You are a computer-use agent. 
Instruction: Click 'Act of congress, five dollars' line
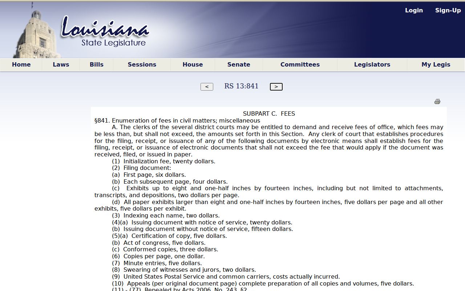coord(159,243)
